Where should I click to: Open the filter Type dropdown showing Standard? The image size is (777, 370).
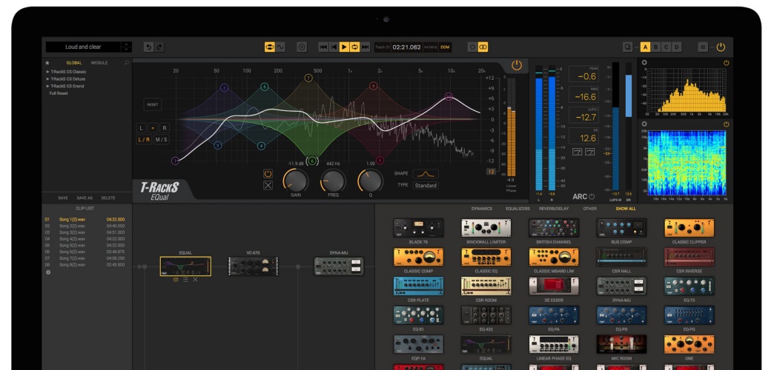[x=426, y=185]
